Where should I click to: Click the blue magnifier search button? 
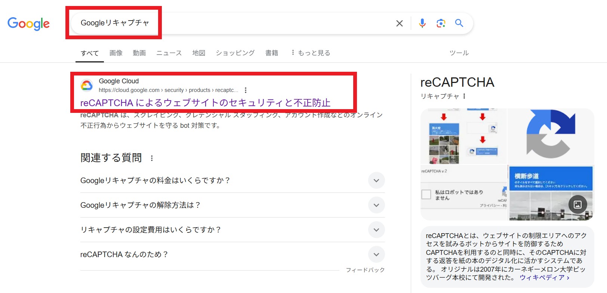click(x=459, y=23)
